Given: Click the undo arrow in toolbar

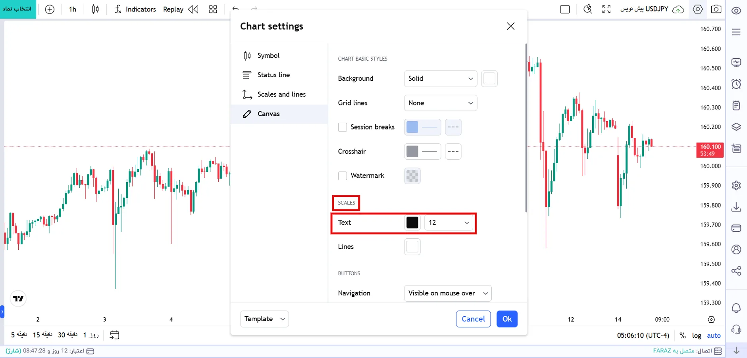Looking at the screenshot, I should (235, 9).
